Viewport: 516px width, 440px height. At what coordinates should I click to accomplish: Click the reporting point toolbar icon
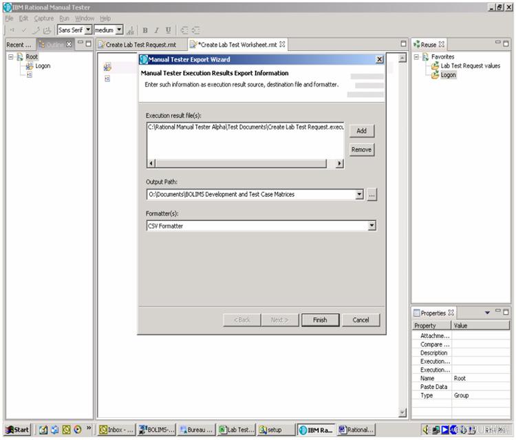[47, 30]
